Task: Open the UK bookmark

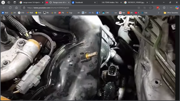Action: (13, 13)
